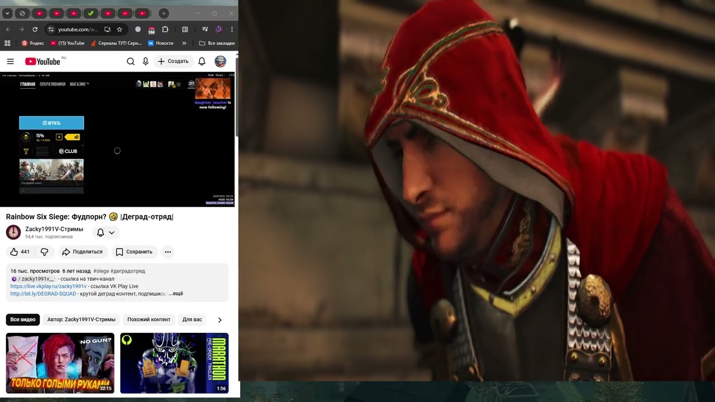Click the video title Rainbow Six Siege: Фудпорн?
This screenshot has width=715, height=402.
coord(89,217)
